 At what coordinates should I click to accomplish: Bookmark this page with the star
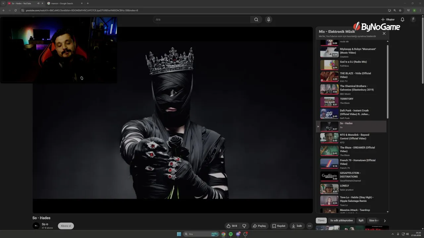click(x=400, y=10)
